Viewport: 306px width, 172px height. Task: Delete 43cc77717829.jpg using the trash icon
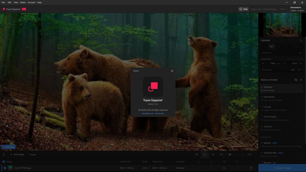(251, 168)
